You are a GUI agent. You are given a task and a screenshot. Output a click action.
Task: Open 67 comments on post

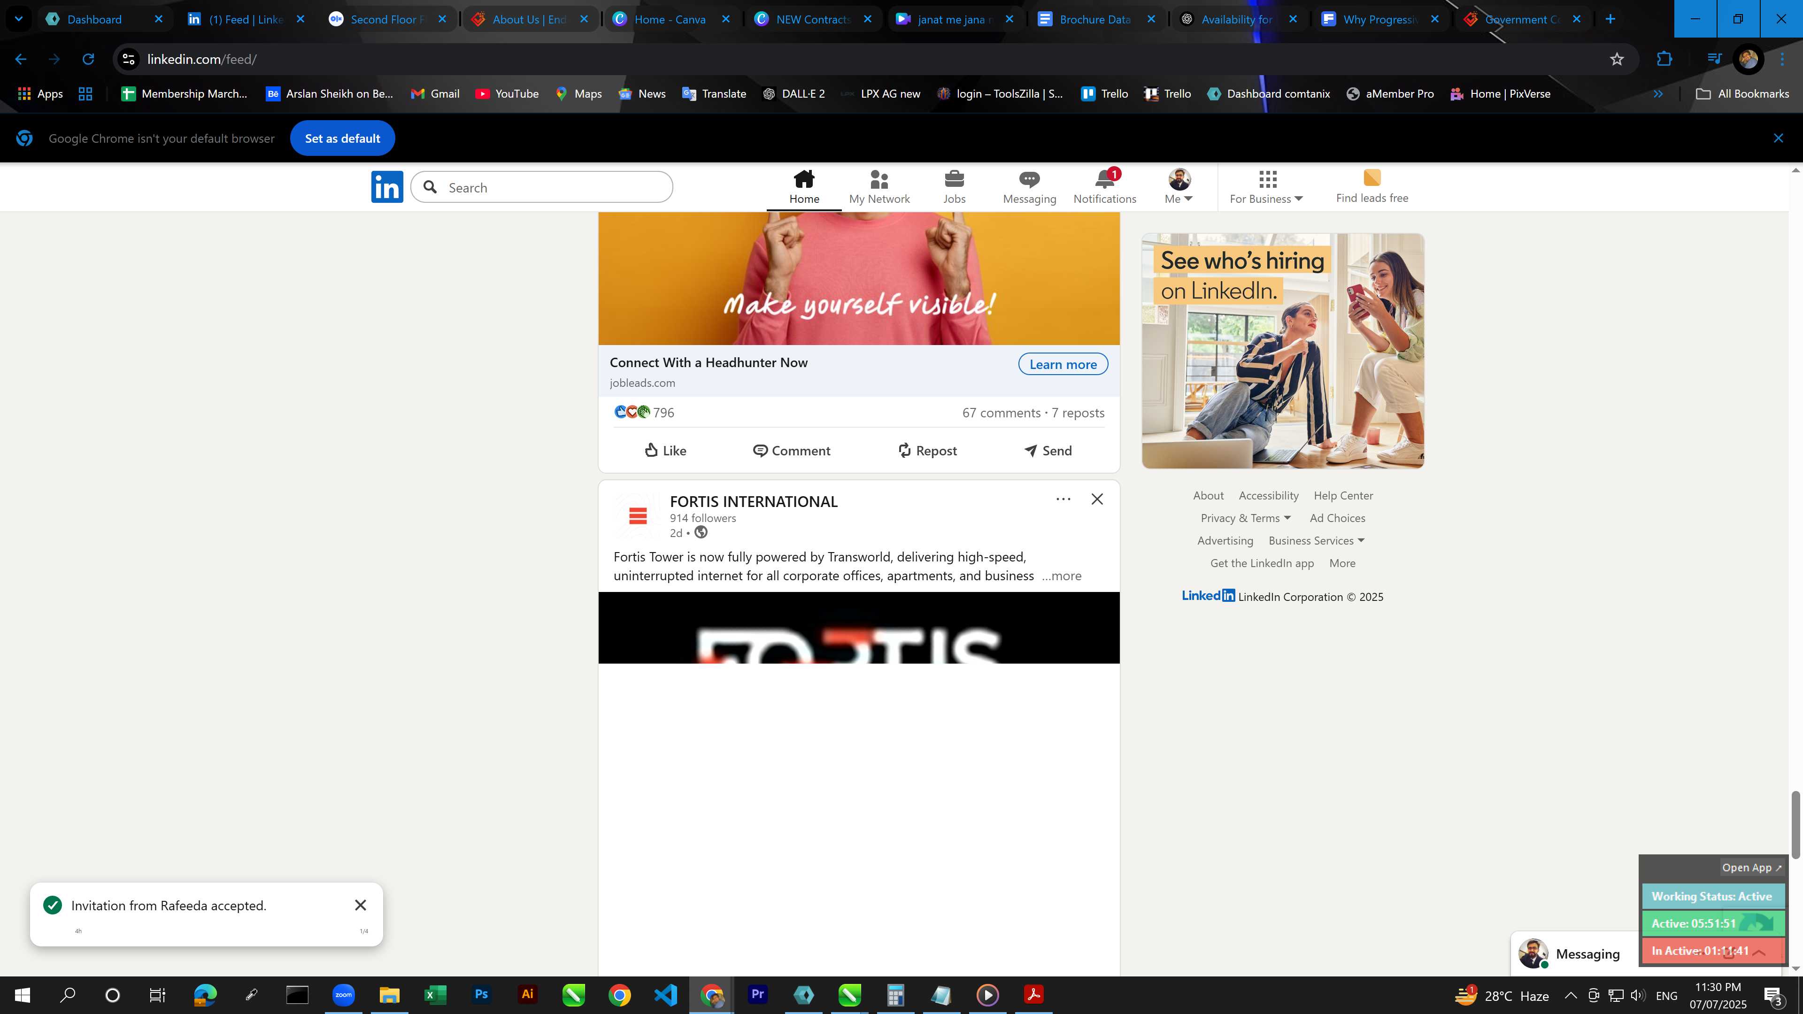click(x=1001, y=413)
